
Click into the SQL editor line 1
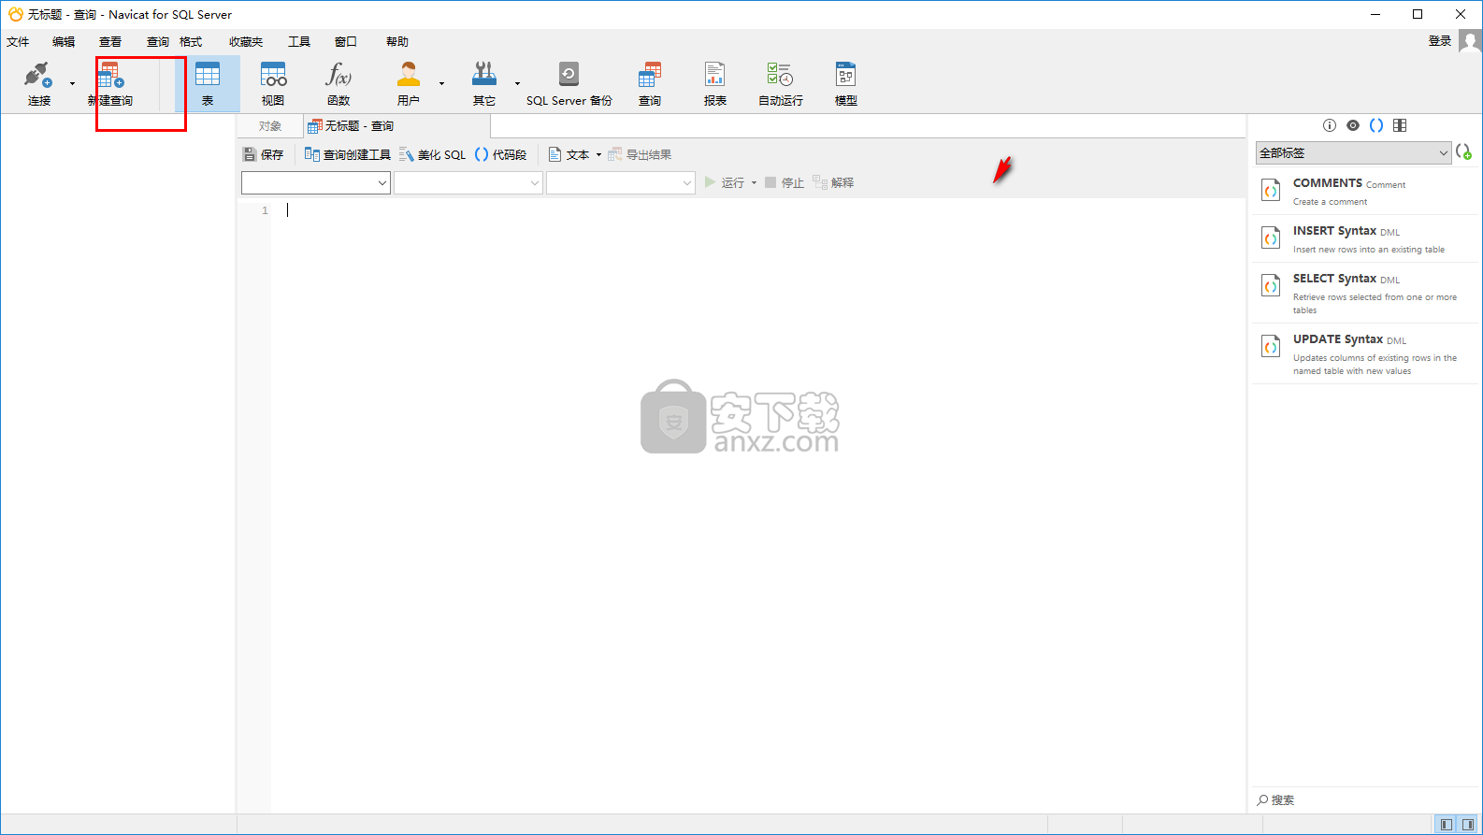(x=757, y=210)
